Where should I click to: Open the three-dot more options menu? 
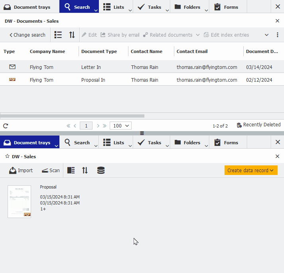point(278,35)
